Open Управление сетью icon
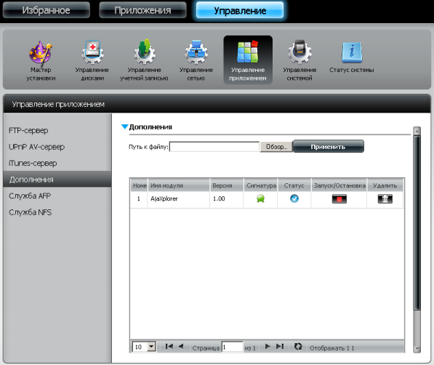 pyautogui.click(x=196, y=52)
